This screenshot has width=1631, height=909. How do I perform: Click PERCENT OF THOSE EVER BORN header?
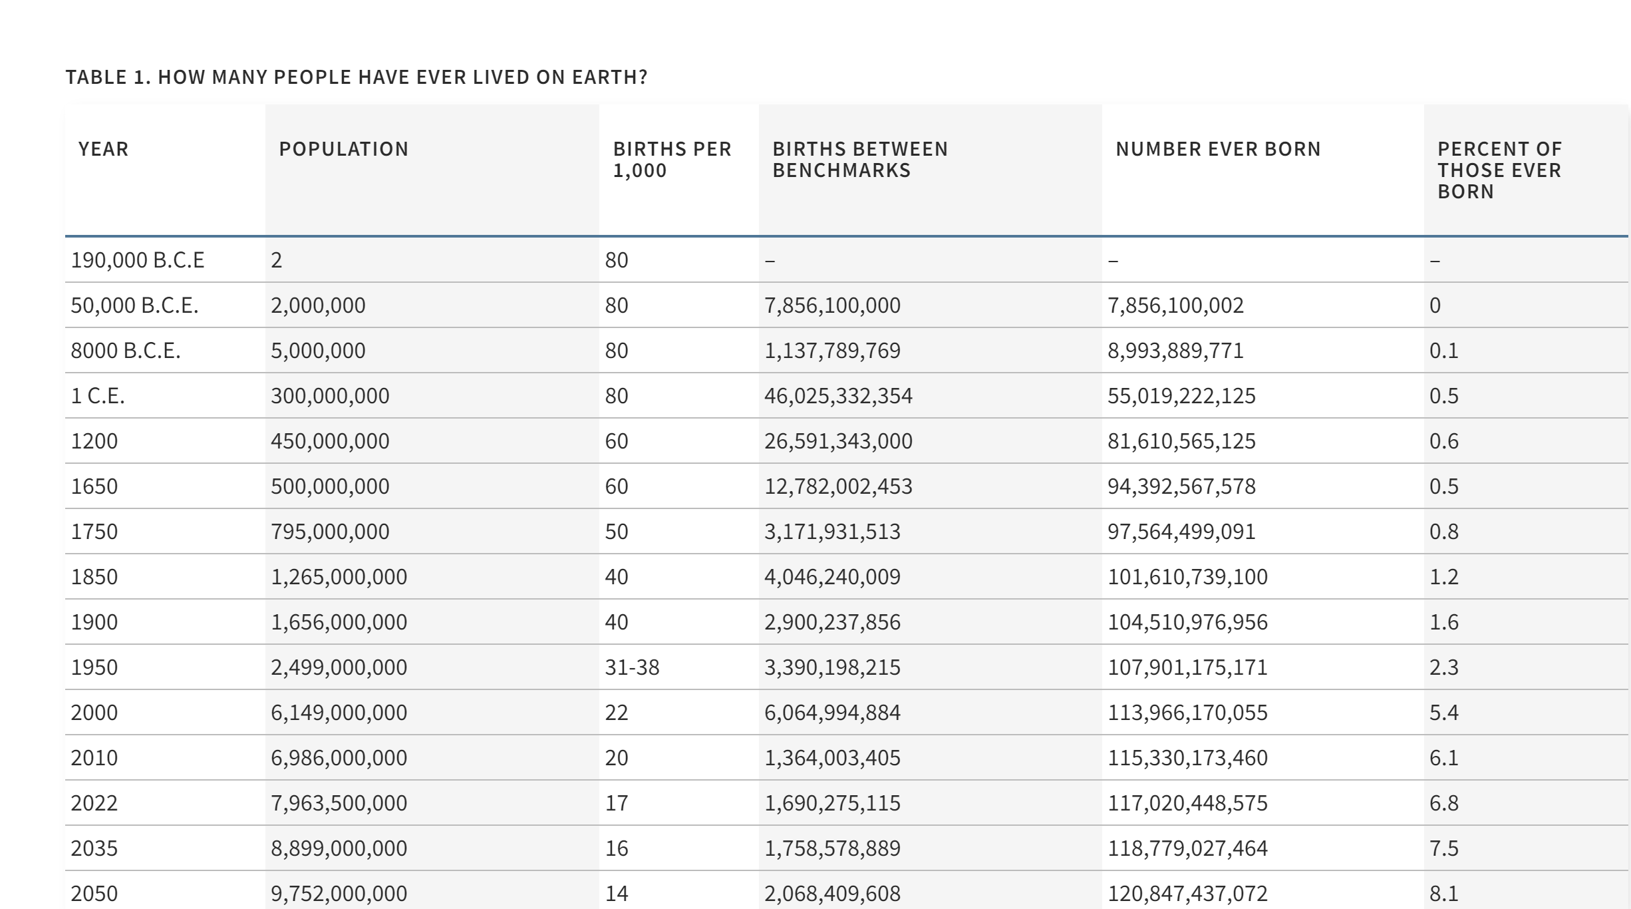pyautogui.click(x=1499, y=170)
